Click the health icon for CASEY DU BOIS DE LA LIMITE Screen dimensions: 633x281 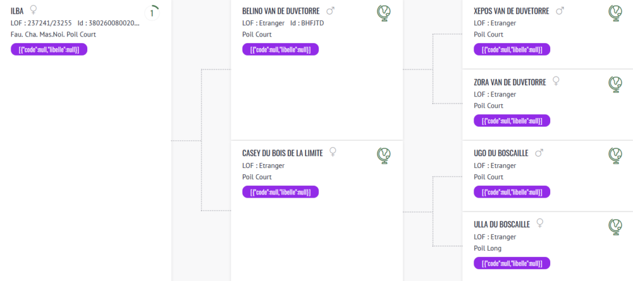(x=384, y=156)
